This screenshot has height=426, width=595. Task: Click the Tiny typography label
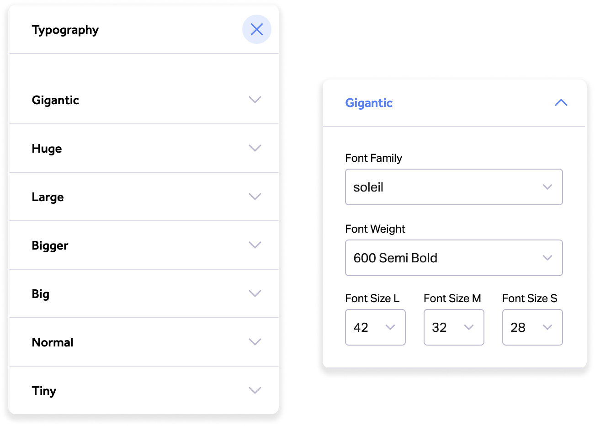(x=44, y=391)
